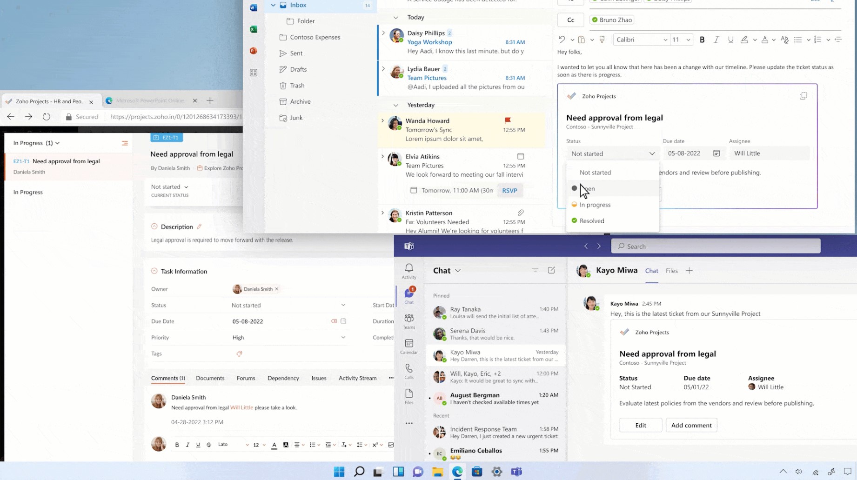Open the Status dropdown showing Not started
The height and width of the screenshot is (480, 857).
point(612,153)
